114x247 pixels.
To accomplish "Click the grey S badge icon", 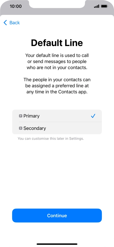I will 21,128.
